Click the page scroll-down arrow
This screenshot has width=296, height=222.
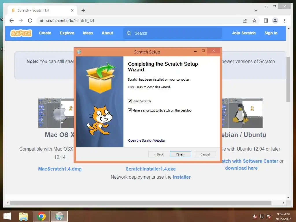pyautogui.click(x=288, y=198)
